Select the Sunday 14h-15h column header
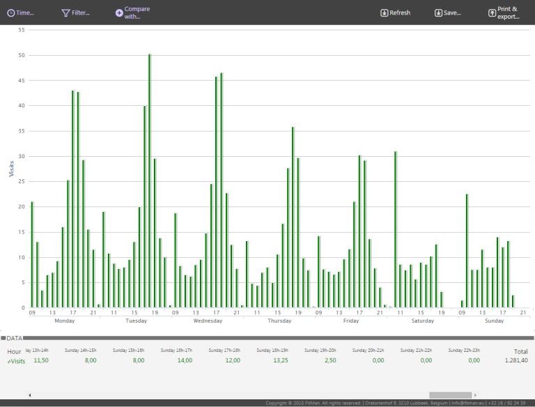The width and height of the screenshot is (535, 407). pos(81,351)
